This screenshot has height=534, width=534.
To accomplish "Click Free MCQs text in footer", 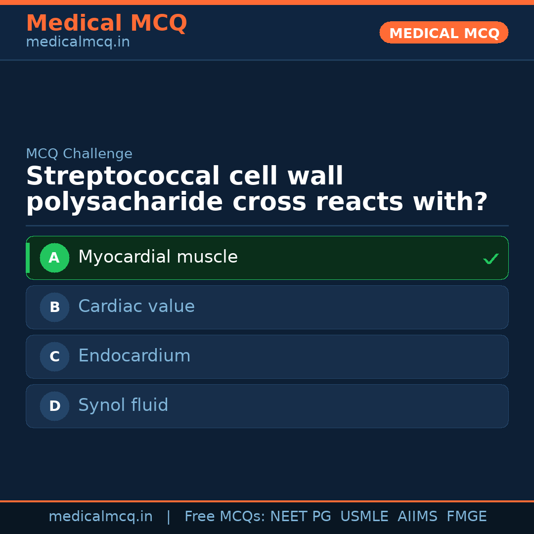I will coord(224,517).
